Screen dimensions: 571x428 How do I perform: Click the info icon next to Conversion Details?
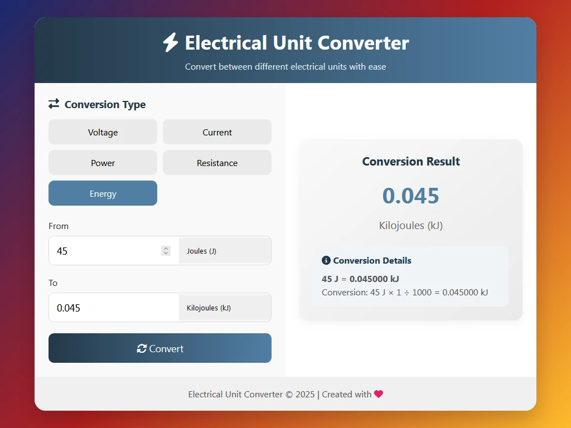pos(326,260)
